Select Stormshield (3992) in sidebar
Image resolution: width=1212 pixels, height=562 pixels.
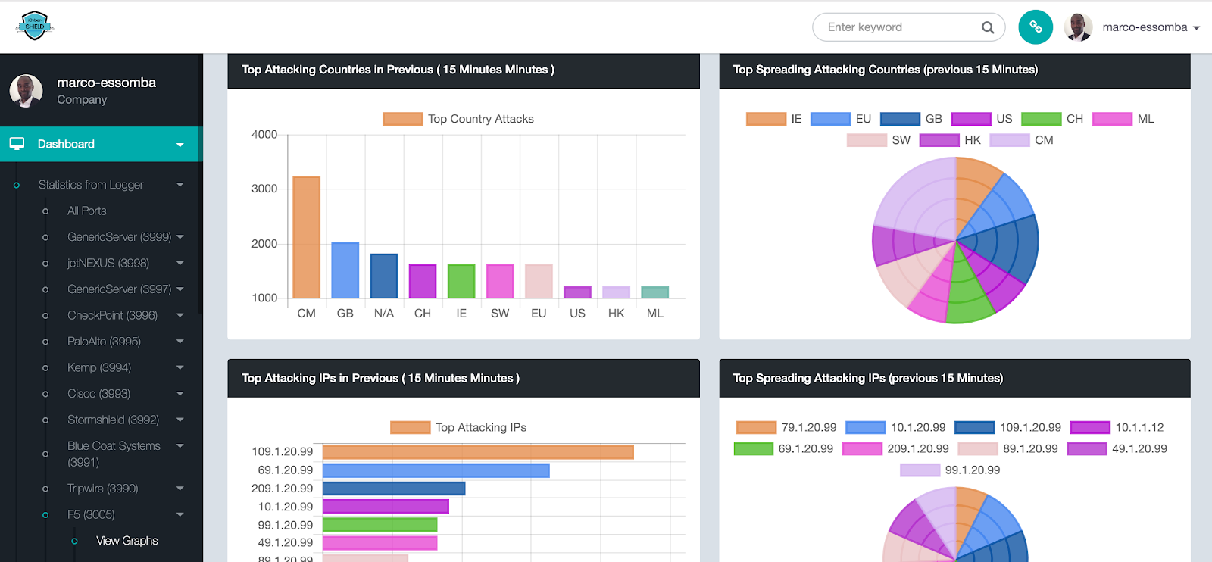click(x=113, y=420)
